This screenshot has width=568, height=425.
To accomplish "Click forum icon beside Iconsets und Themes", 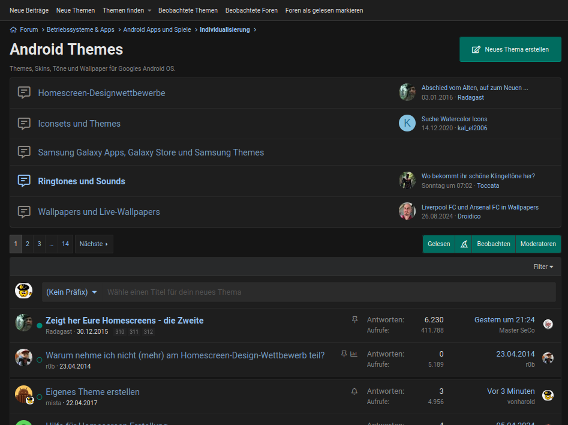I will [x=24, y=124].
